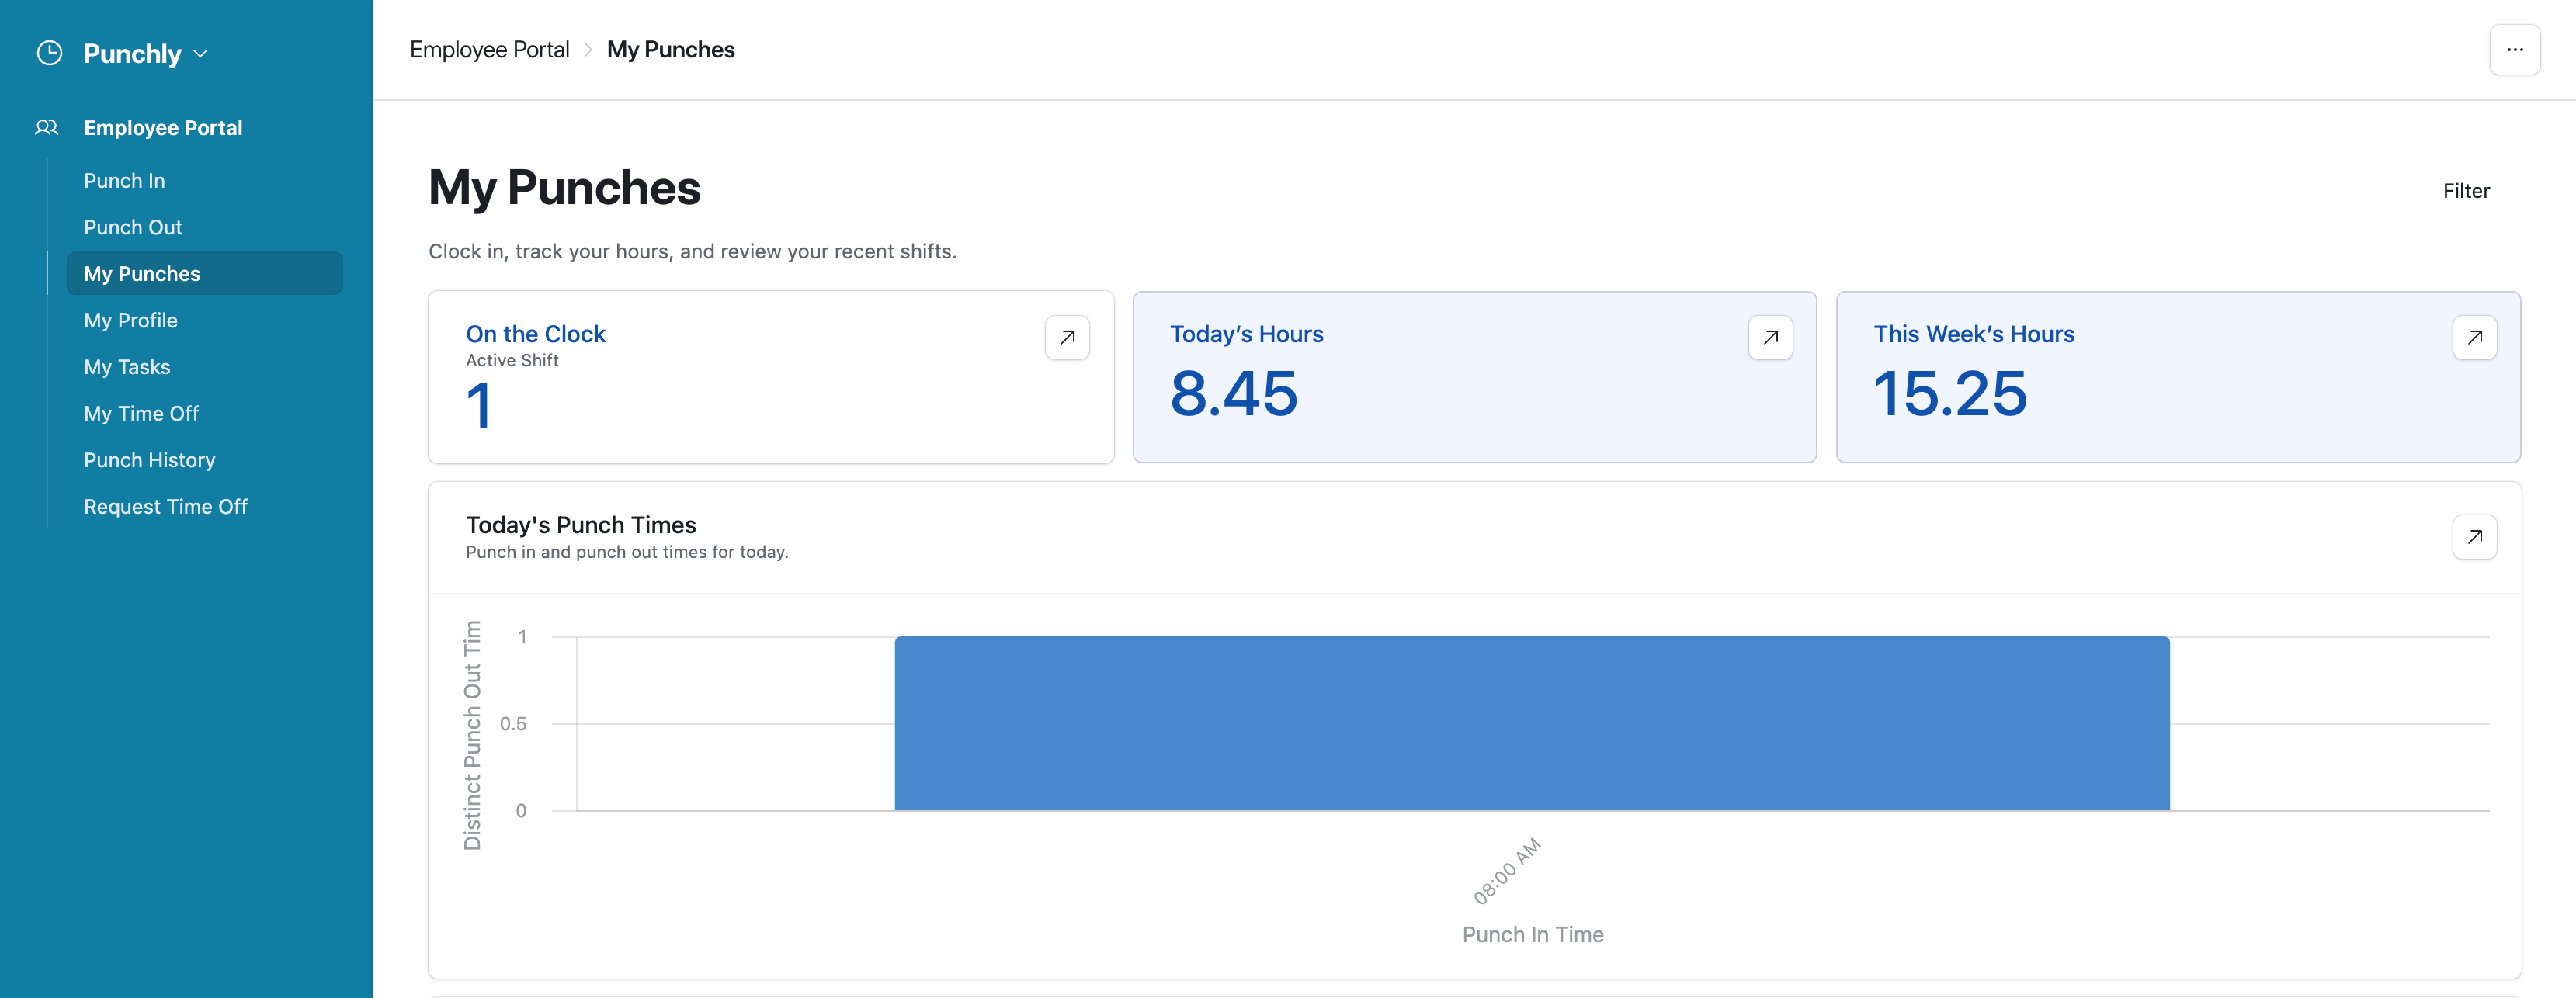Open Request Time Off page
This screenshot has width=2576, height=998.
tap(165, 507)
